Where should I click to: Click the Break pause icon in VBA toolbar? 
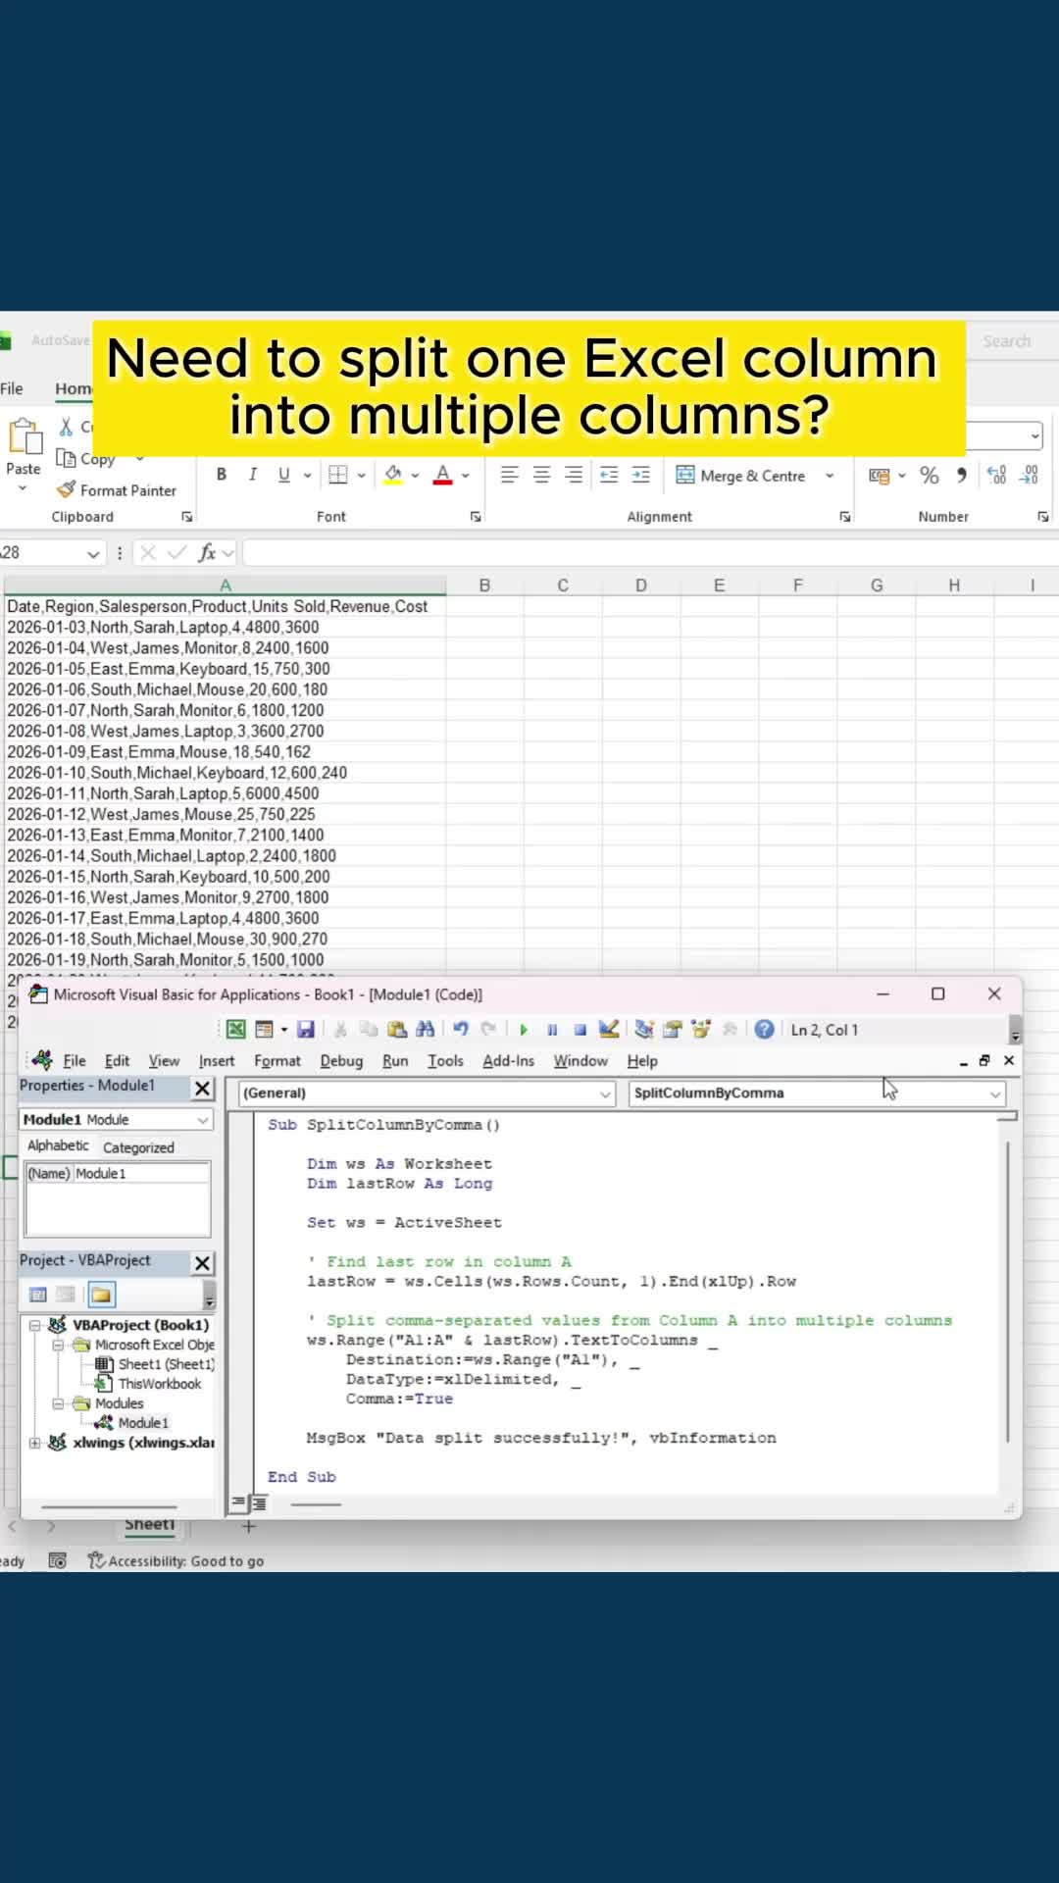click(x=552, y=1030)
